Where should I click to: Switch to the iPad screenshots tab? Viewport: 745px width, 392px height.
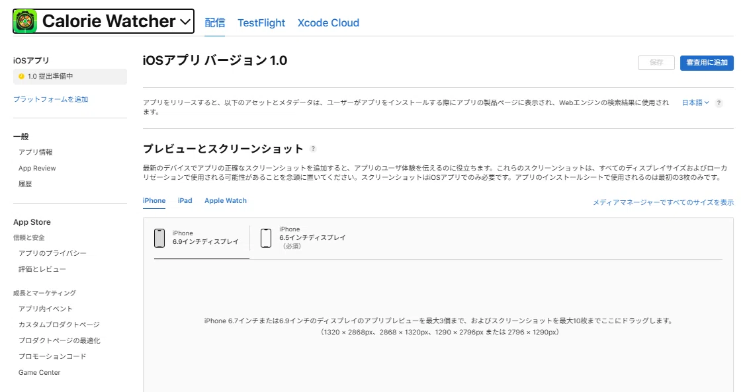point(185,201)
